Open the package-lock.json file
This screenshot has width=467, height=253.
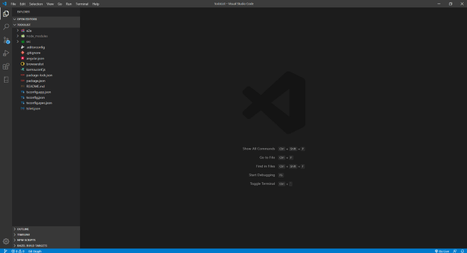[x=46, y=75]
